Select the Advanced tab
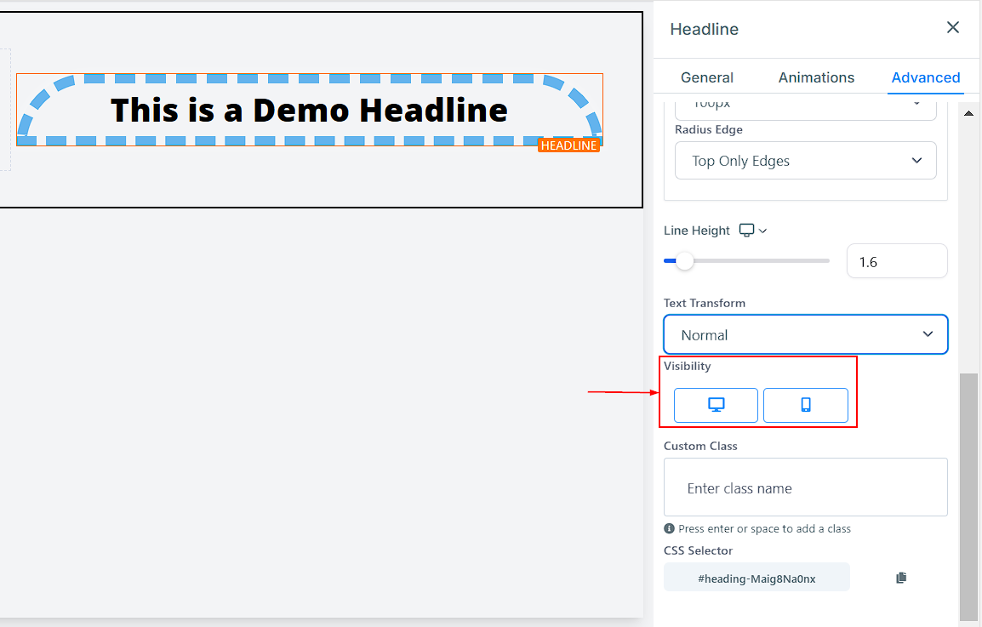 point(925,77)
